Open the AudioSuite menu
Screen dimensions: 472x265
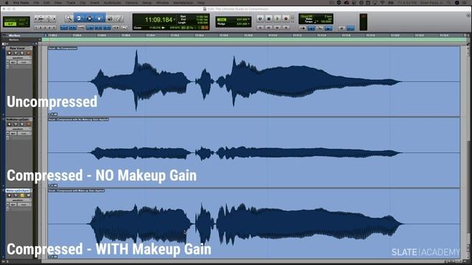112,3
